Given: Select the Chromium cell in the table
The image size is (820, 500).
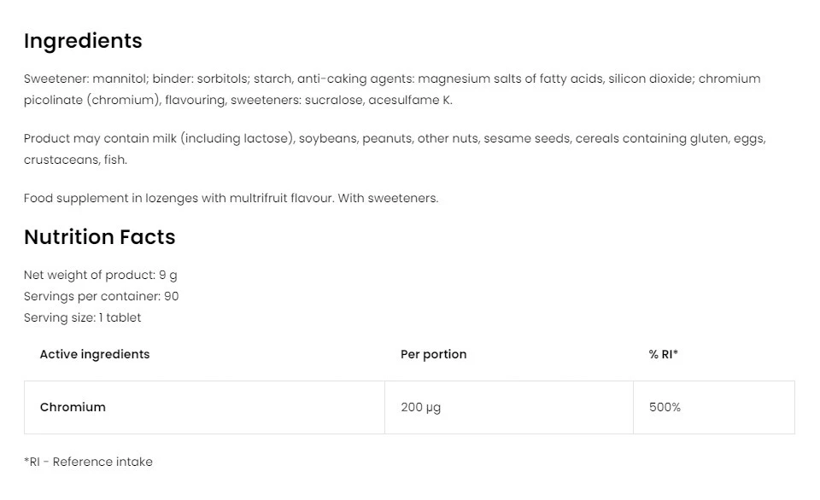Looking at the screenshot, I should point(73,407).
